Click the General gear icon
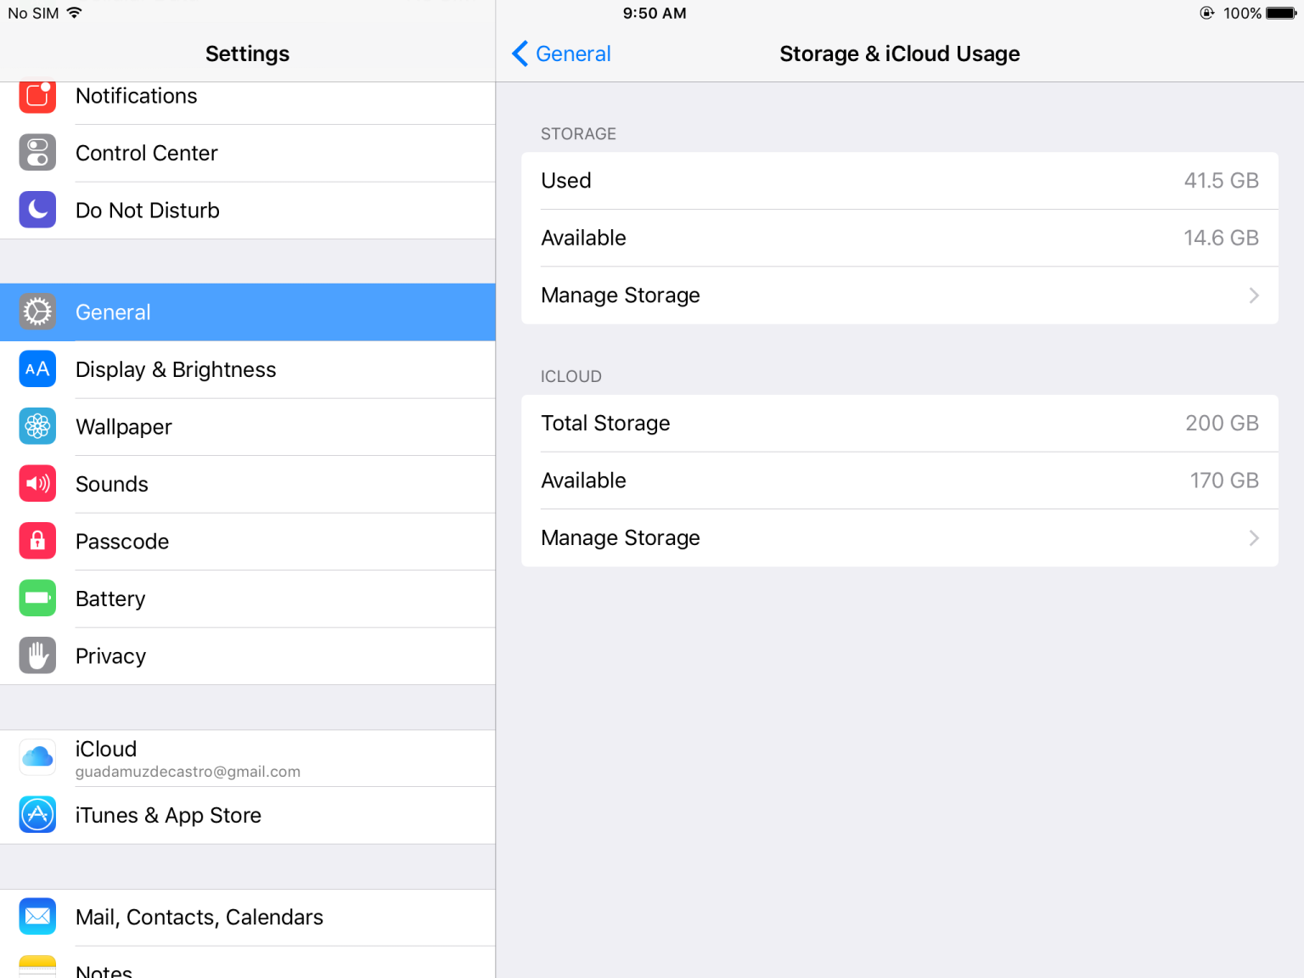This screenshot has height=978, width=1304. tap(37, 312)
